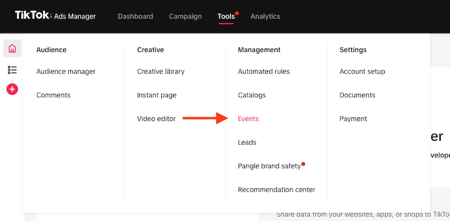Click the Settings column heading
Screen dimensions: 450x221
click(x=353, y=50)
